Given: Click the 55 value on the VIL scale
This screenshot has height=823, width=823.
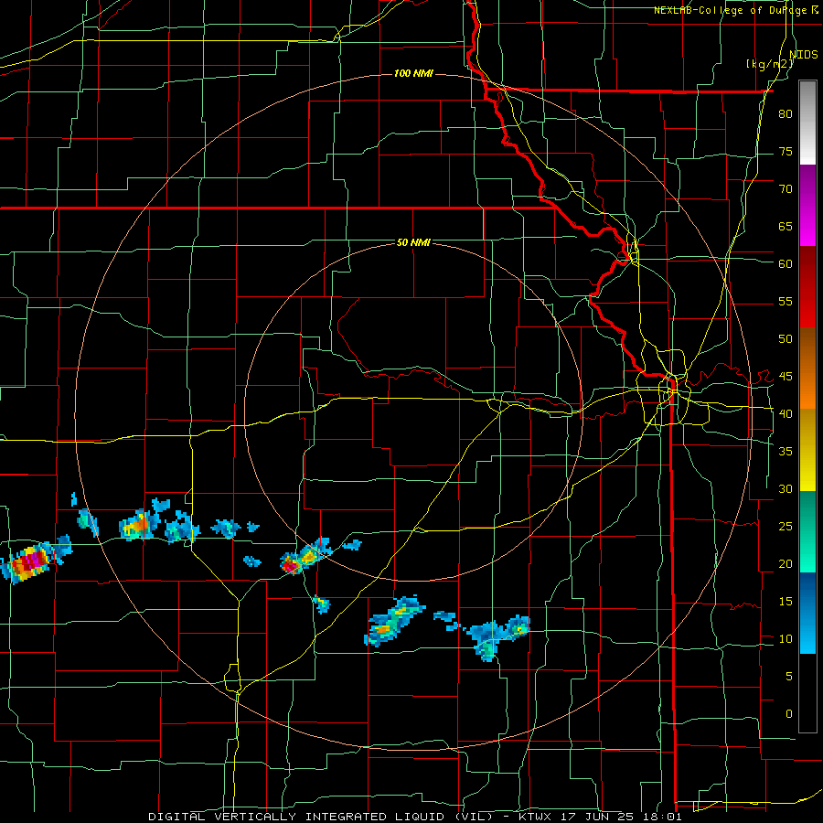Looking at the screenshot, I should coord(786,301).
